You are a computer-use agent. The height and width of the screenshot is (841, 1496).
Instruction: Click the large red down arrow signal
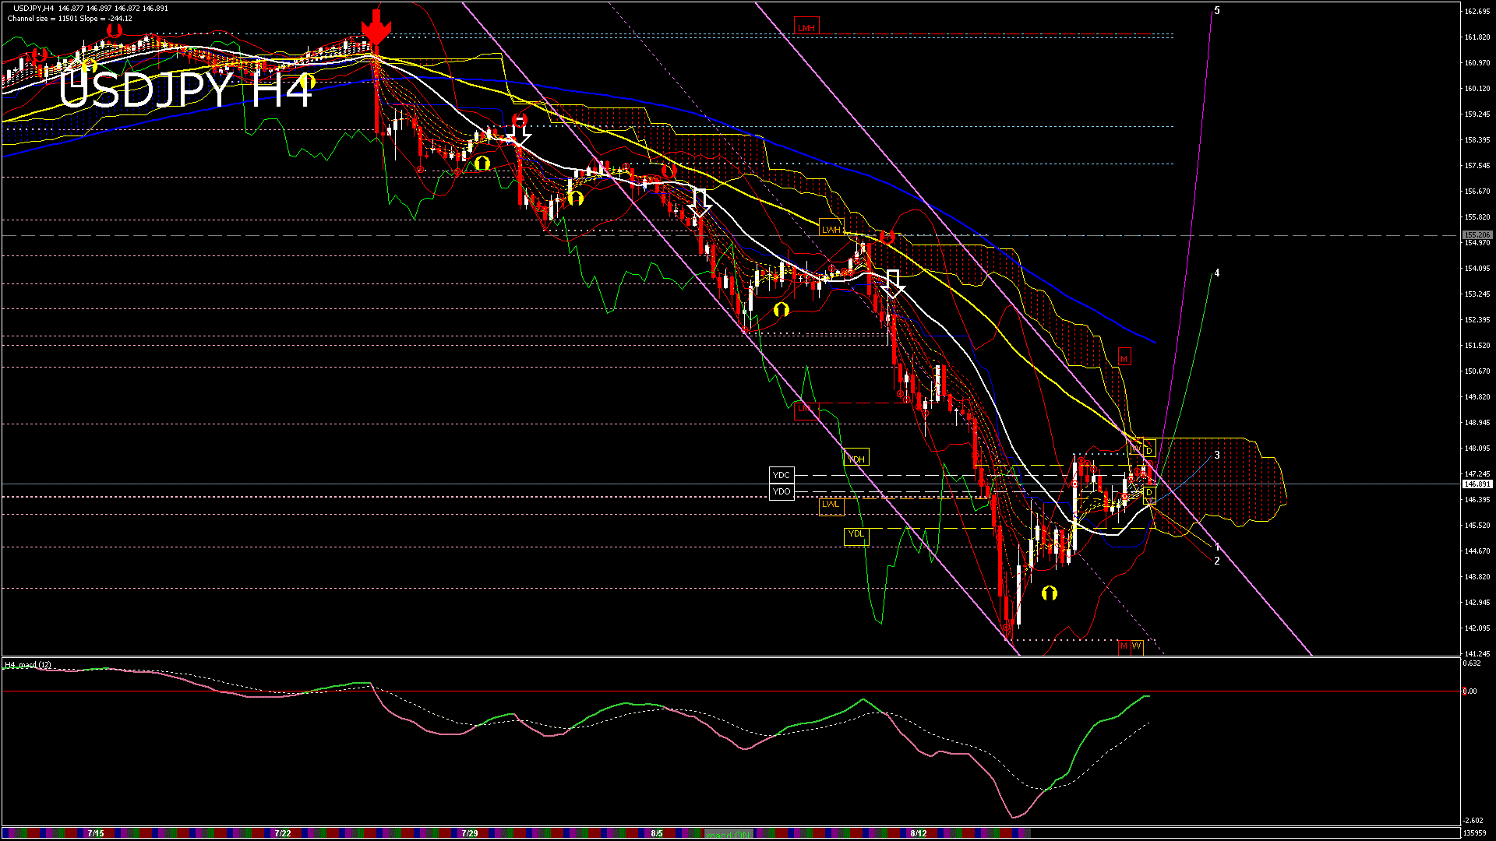point(376,29)
